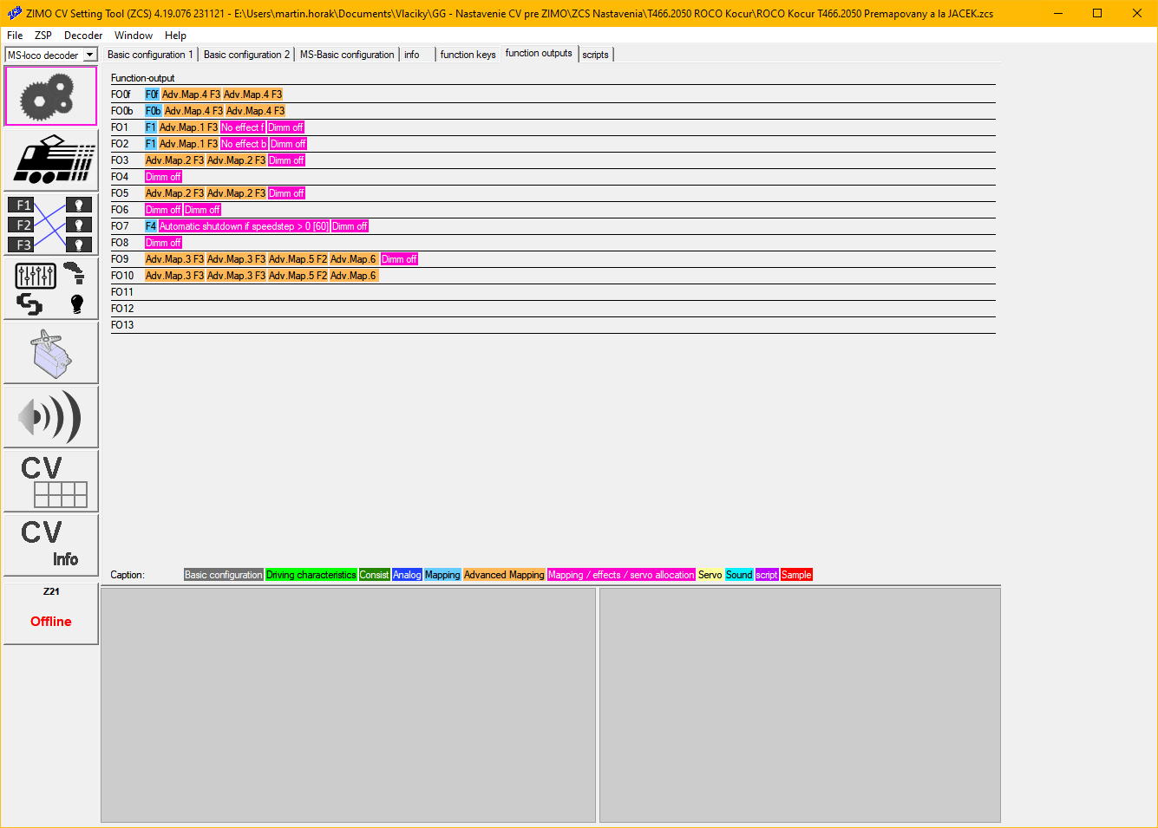Switch to Basic configuration 1 tab
Viewport: 1158px width, 828px height.
150,55
